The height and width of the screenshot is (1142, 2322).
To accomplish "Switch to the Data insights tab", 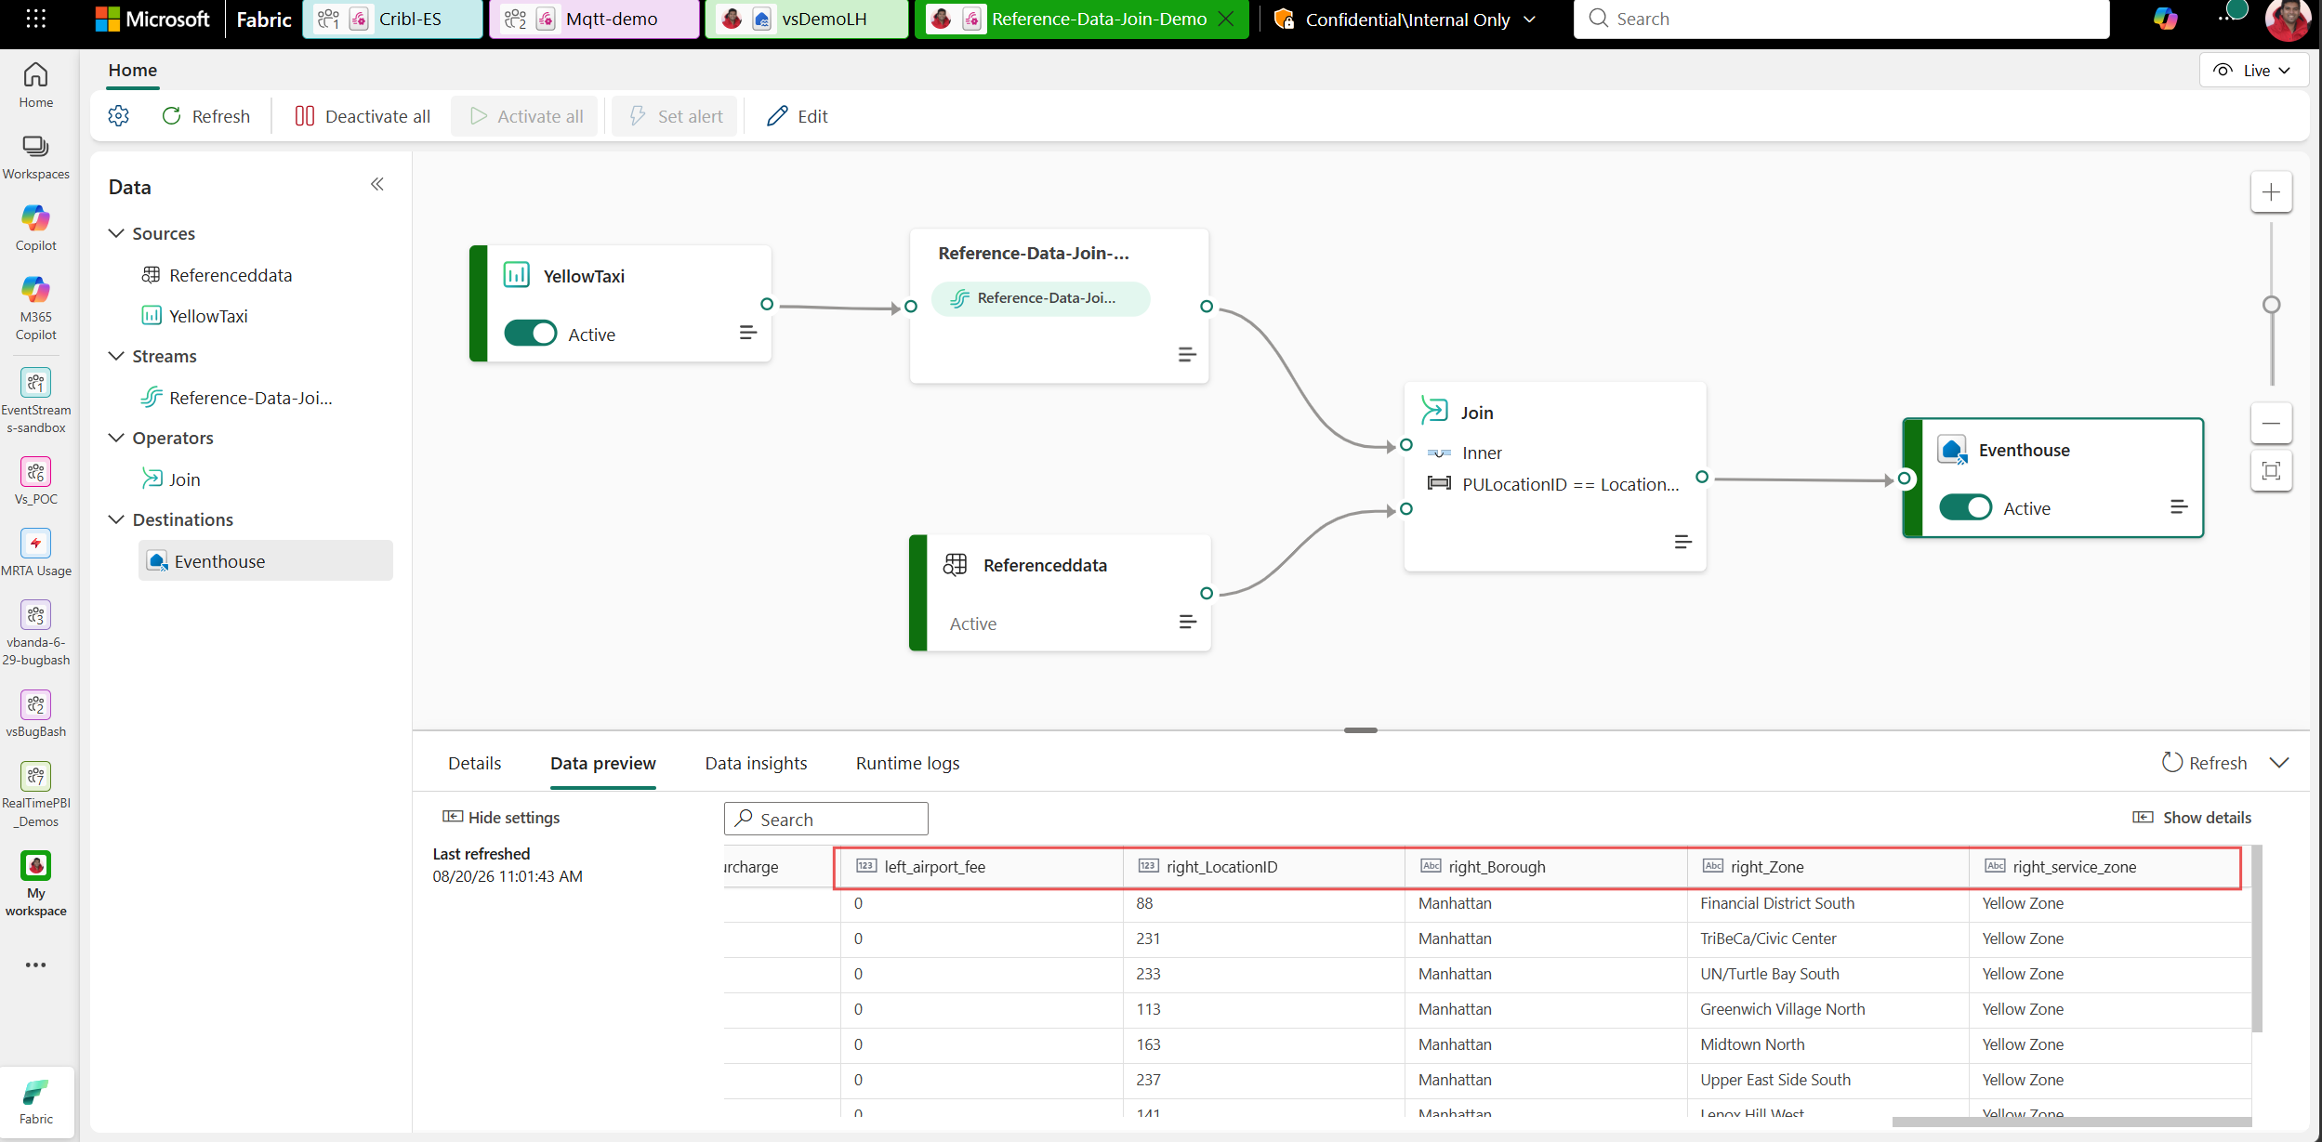I will click(x=756, y=763).
